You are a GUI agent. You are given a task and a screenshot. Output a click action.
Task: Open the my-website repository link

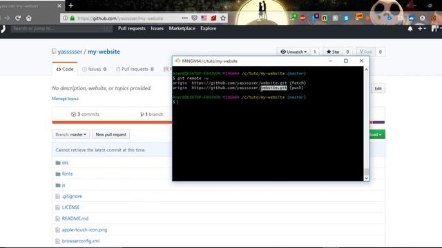(x=104, y=52)
